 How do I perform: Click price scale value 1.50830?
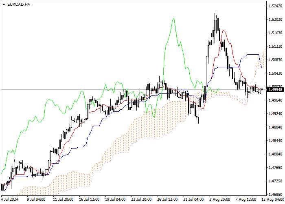[275, 60]
